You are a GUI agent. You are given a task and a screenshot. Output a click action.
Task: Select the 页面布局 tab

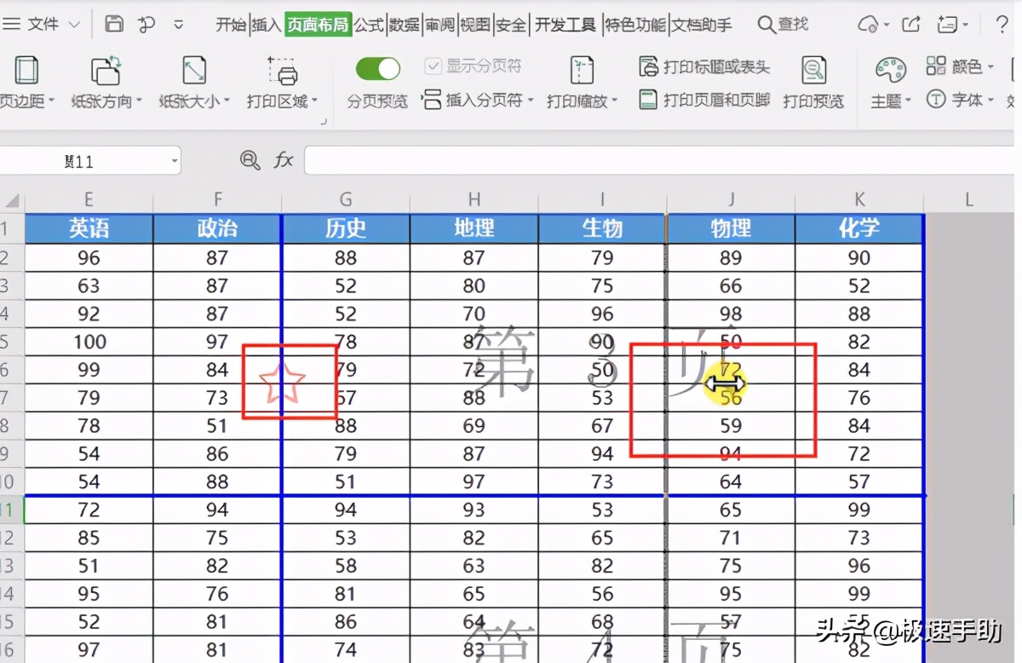click(x=318, y=25)
